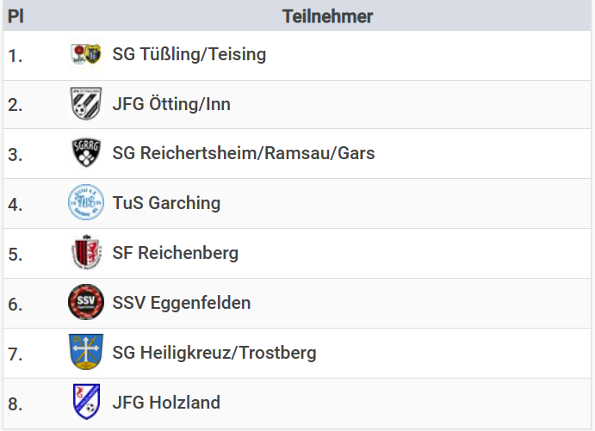Open the SG Tüßling/Teising team link
Viewport: 595px width, 431px height.
[189, 54]
